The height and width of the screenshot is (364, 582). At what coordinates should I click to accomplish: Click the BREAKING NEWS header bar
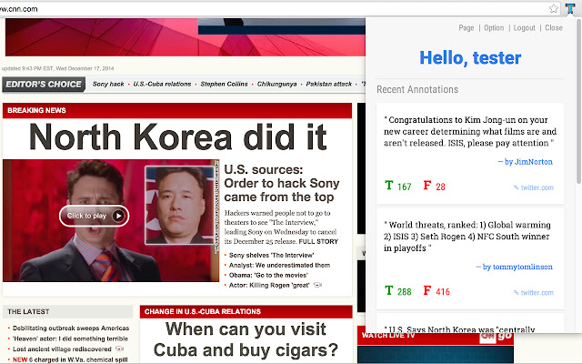pos(177,111)
